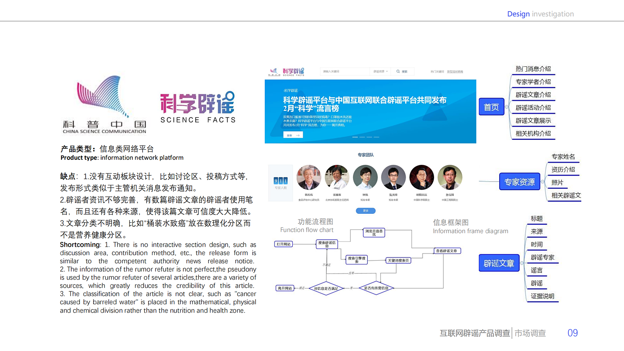Click the 热门消息介绍 mind map leaf
Image resolution: width=624 pixels, height=351 pixels.
coord(533,69)
